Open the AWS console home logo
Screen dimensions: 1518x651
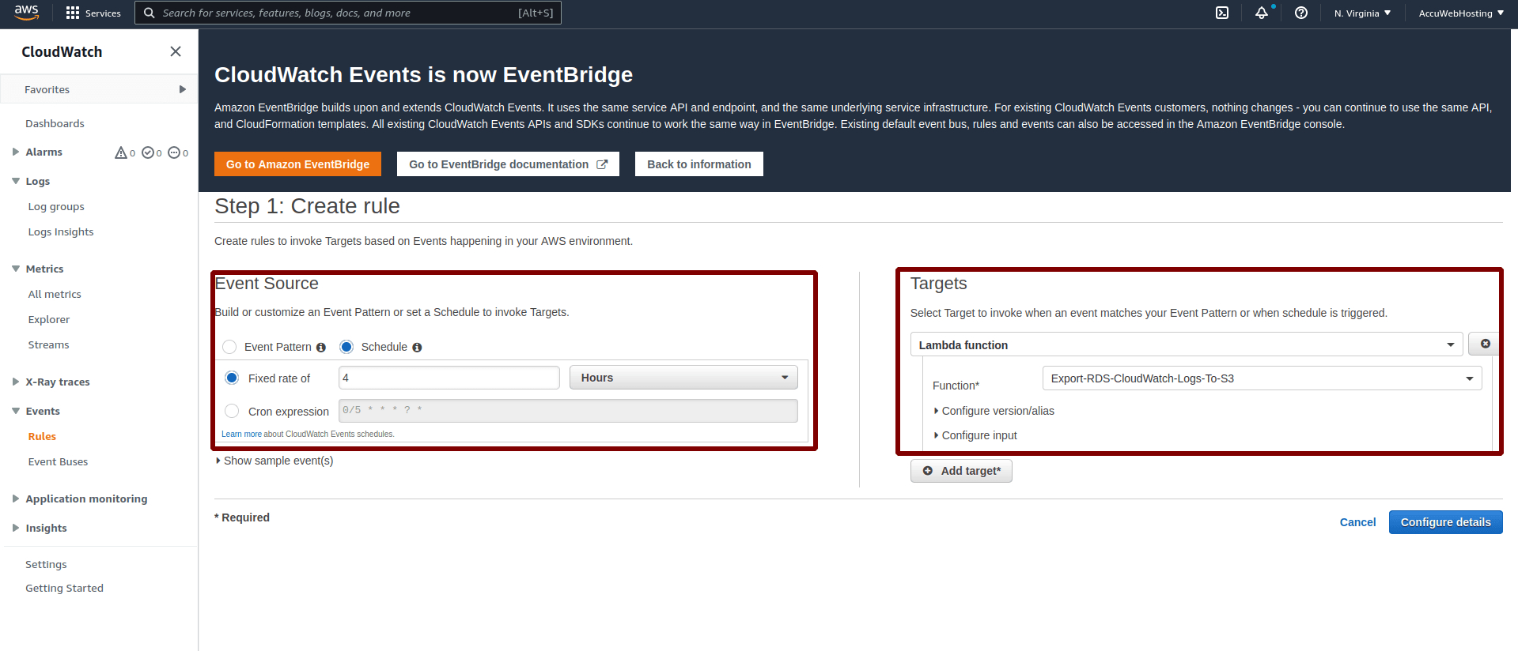point(26,13)
